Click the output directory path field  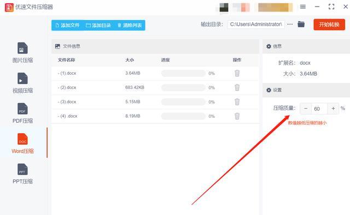(256, 25)
